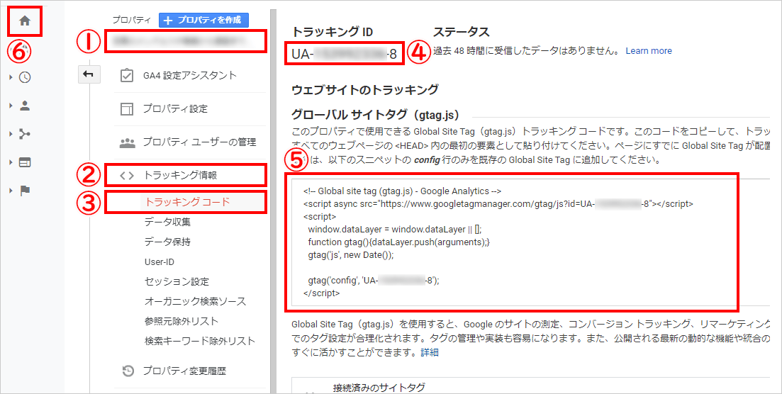Expand the Realtime section arrow

pyautogui.click(x=11, y=77)
